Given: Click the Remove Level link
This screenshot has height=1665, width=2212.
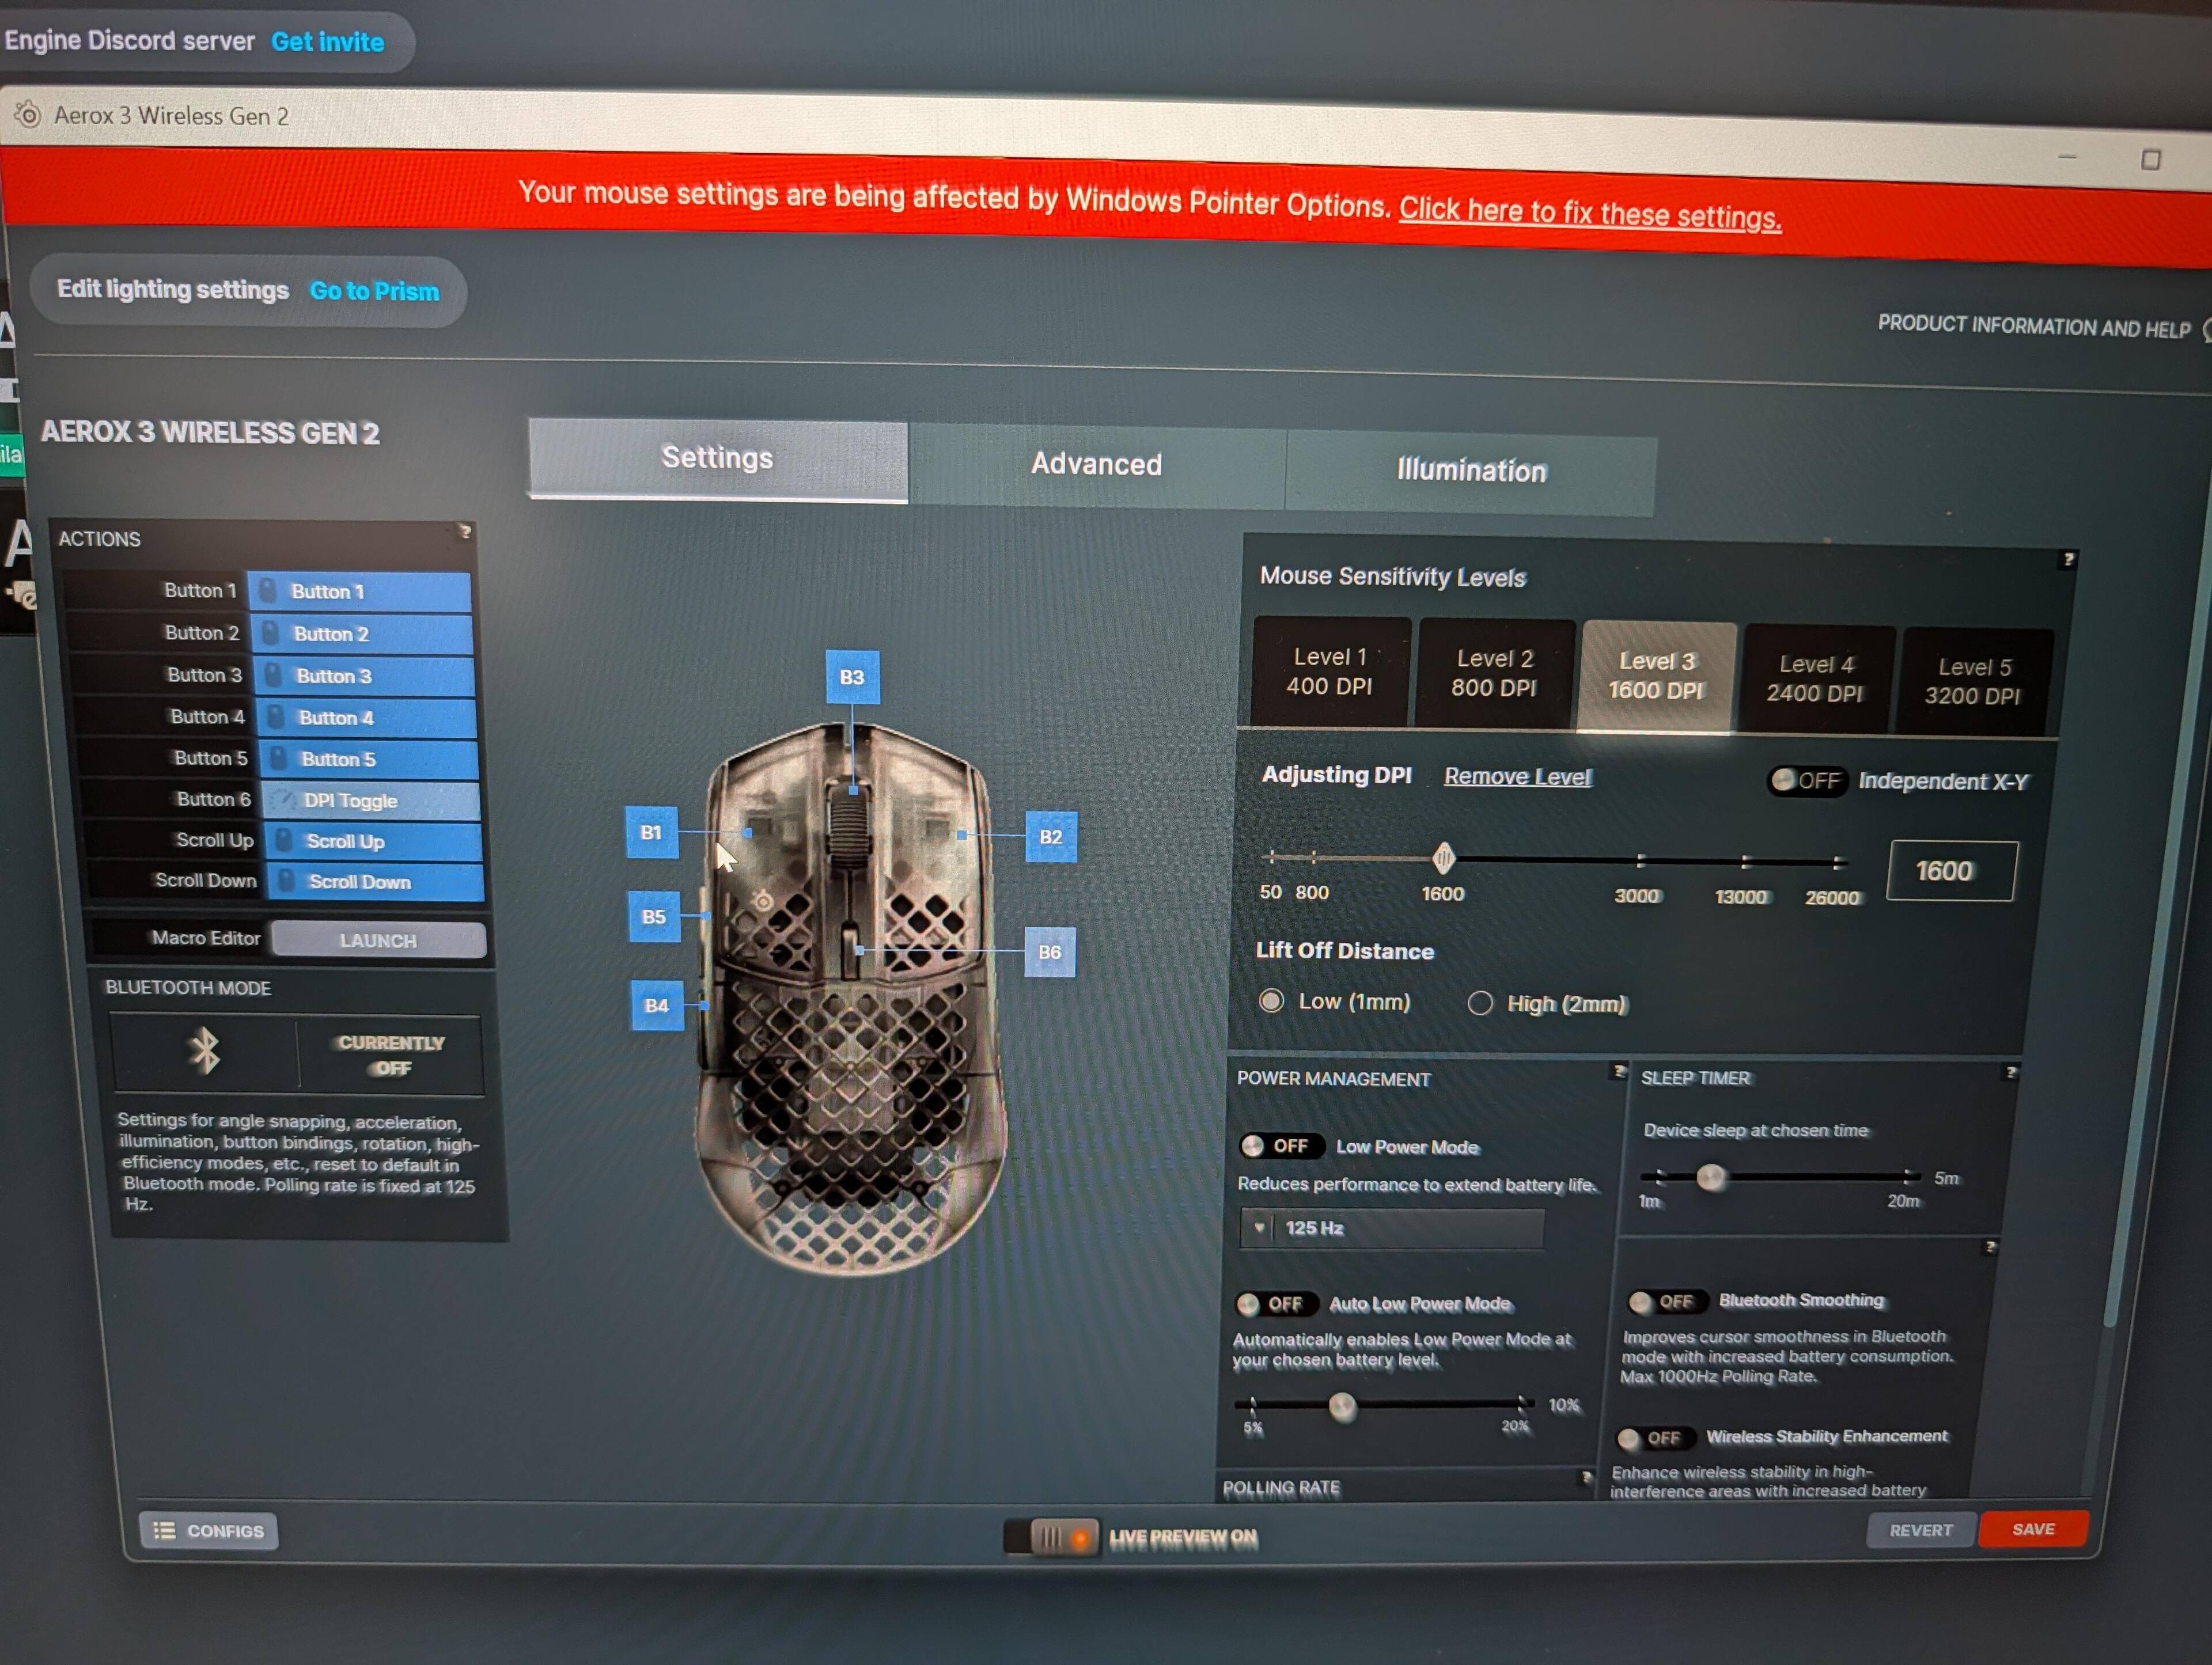Looking at the screenshot, I should (1517, 777).
